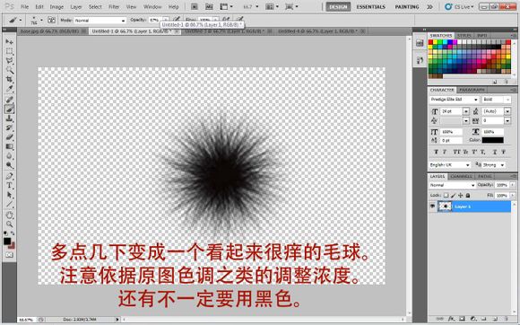This screenshot has width=520, height=325.
Task: Select the Blur tool
Action: [x=9, y=155]
